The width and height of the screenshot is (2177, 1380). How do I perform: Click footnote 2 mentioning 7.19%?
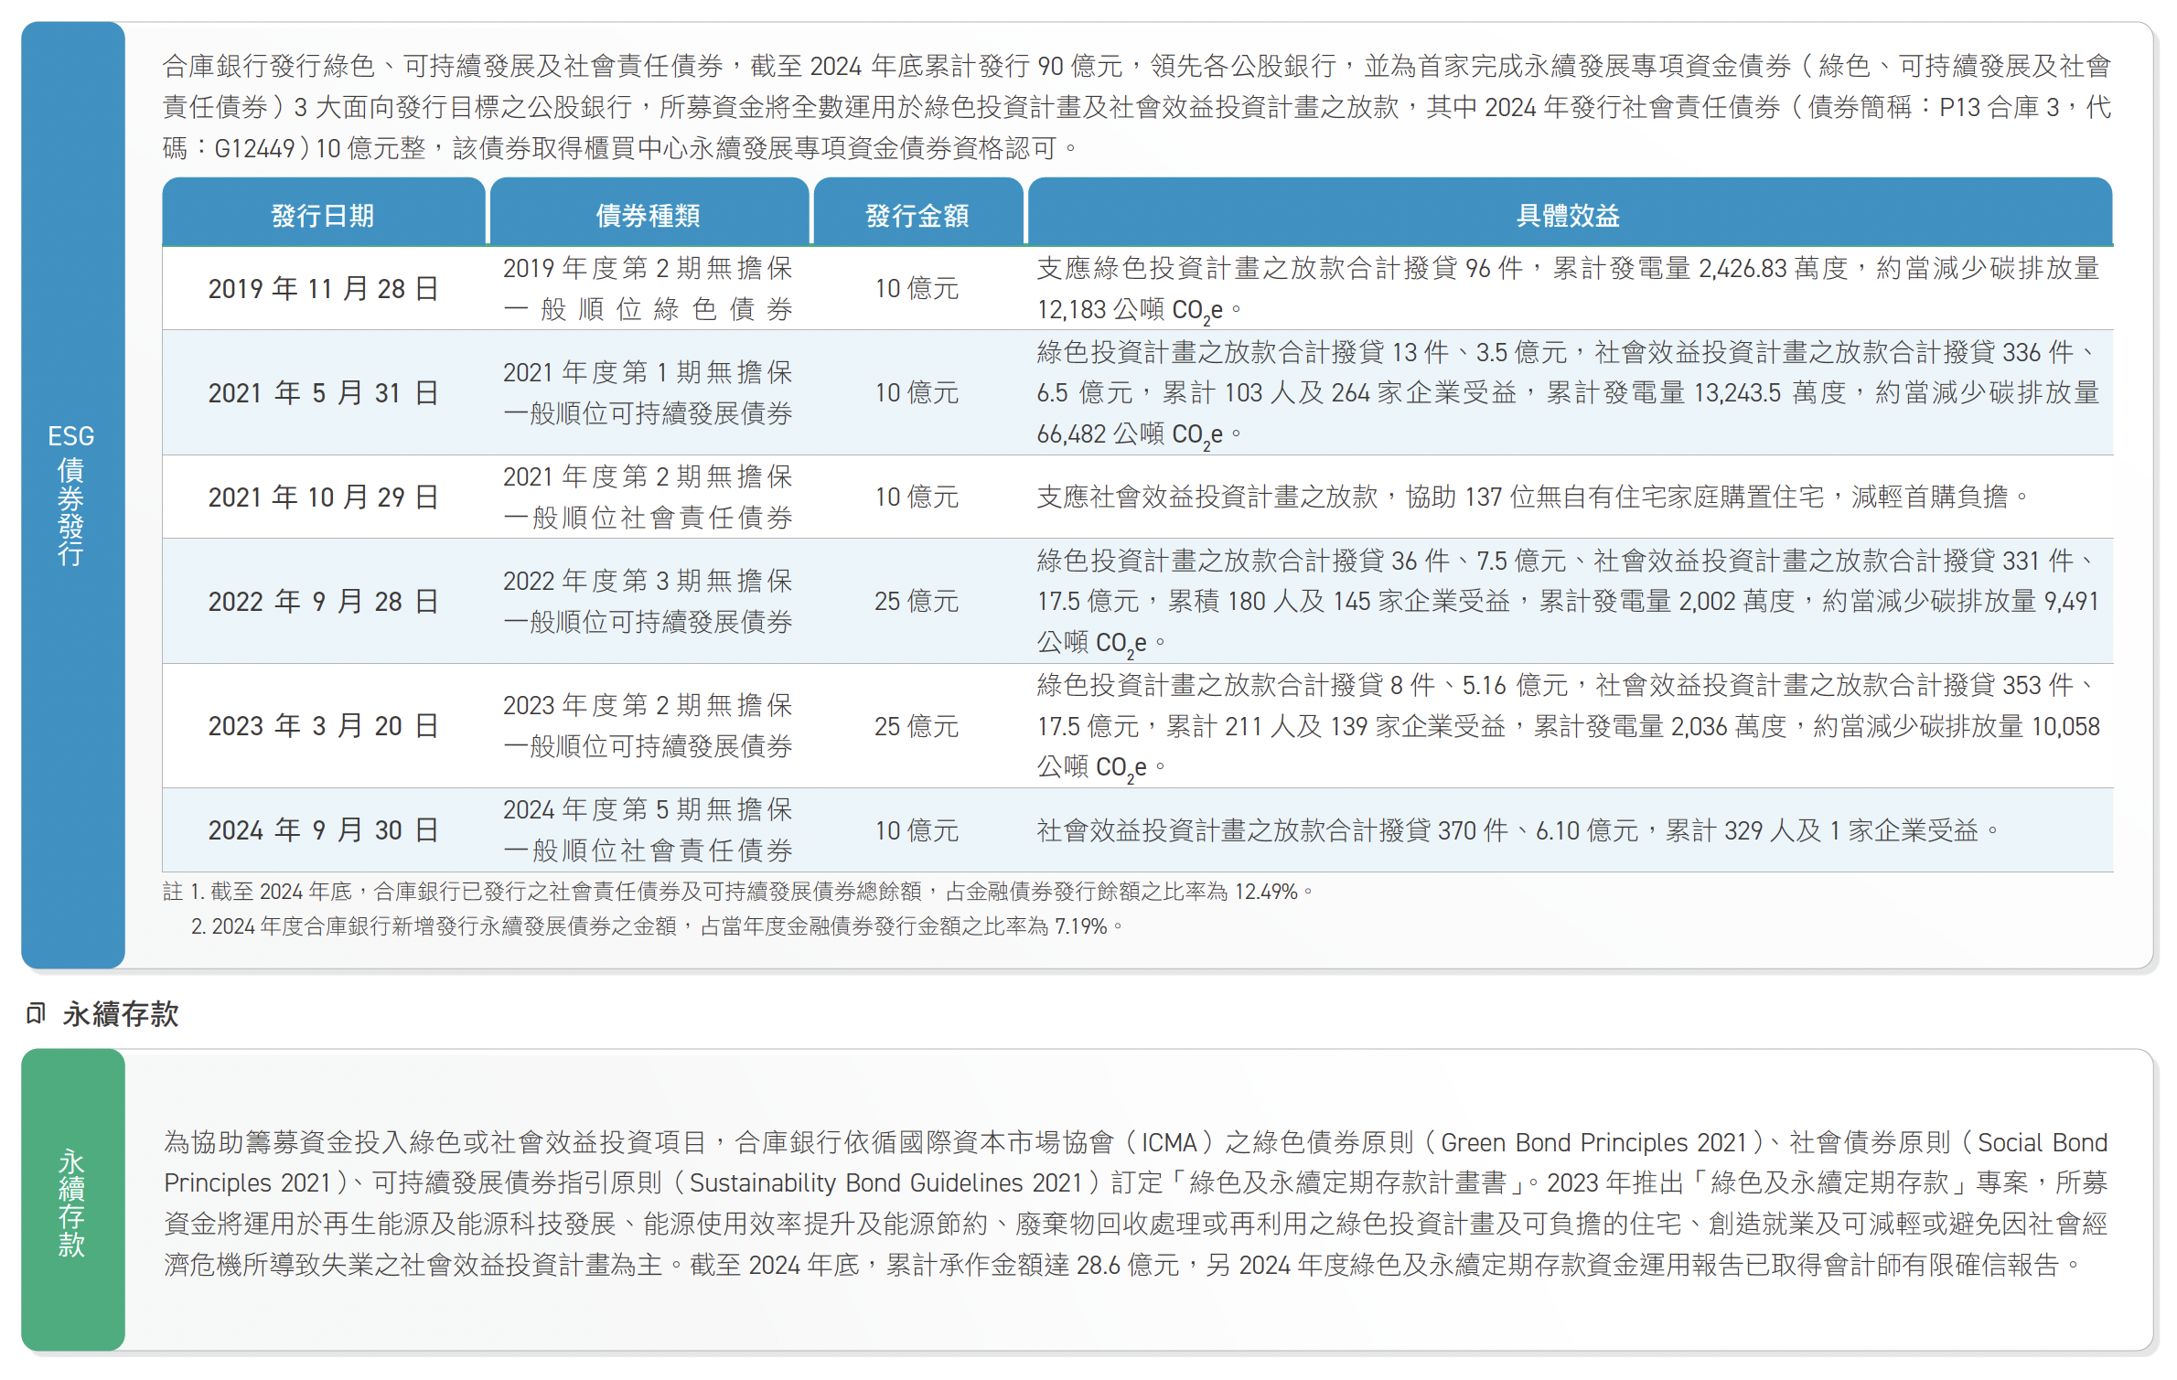pyautogui.click(x=657, y=926)
